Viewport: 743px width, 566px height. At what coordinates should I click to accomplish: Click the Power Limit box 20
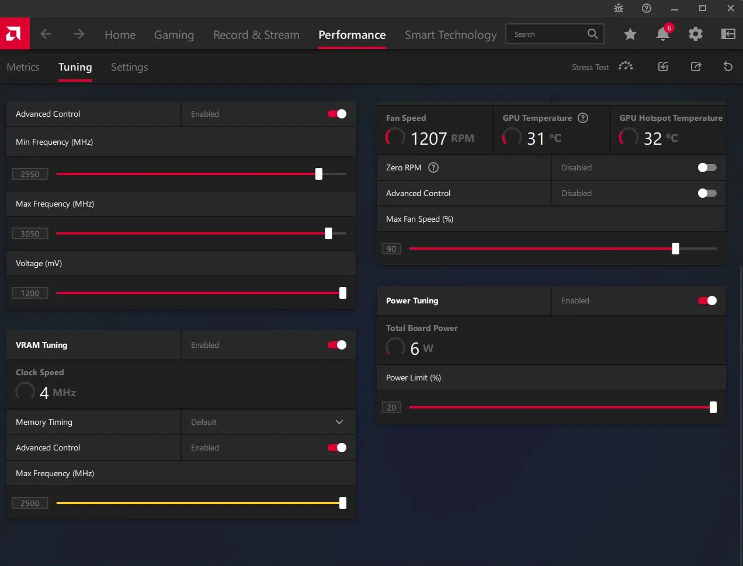click(x=391, y=407)
